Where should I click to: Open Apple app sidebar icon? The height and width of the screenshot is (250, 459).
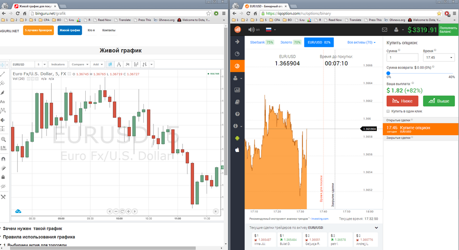click(237, 149)
